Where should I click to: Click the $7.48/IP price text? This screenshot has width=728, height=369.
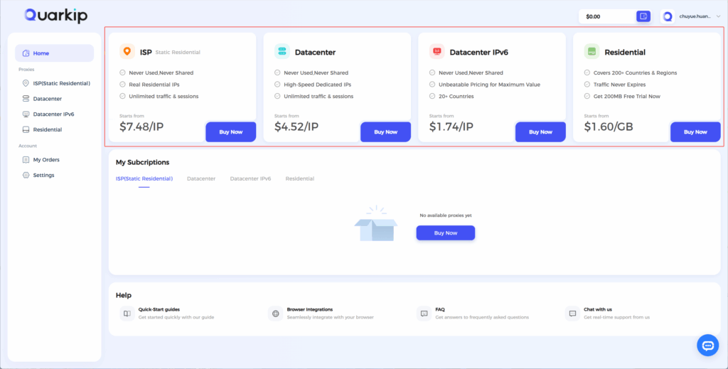tap(141, 127)
